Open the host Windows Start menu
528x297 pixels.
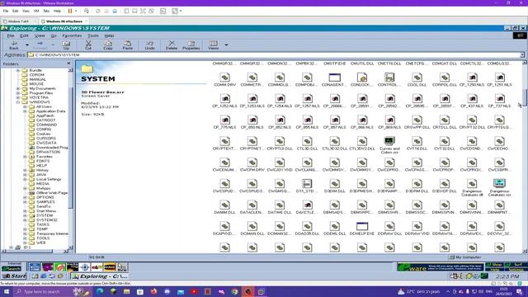pyautogui.click(x=6, y=291)
